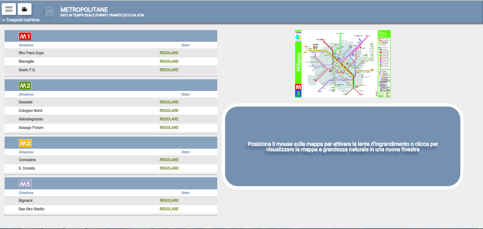Click the yellow M3 line badge
This screenshot has width=483, height=229.
click(25, 143)
